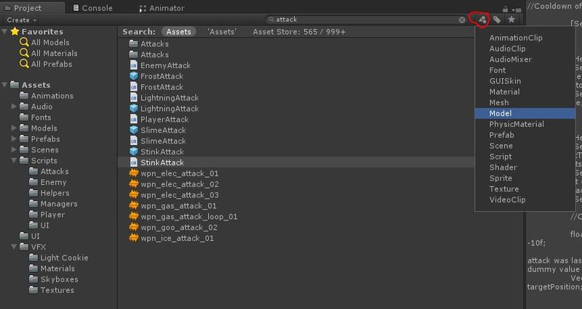Select wpn_gas_attack_loop_01 audio clip icon
582x309 pixels.
(134, 216)
